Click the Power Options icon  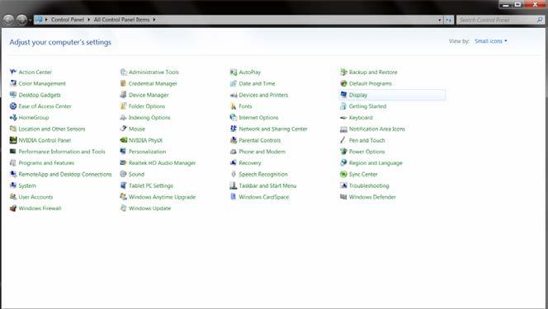[x=343, y=152]
